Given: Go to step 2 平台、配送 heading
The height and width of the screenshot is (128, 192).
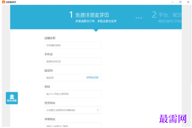Looking at the screenshot, I should [x=170, y=15].
